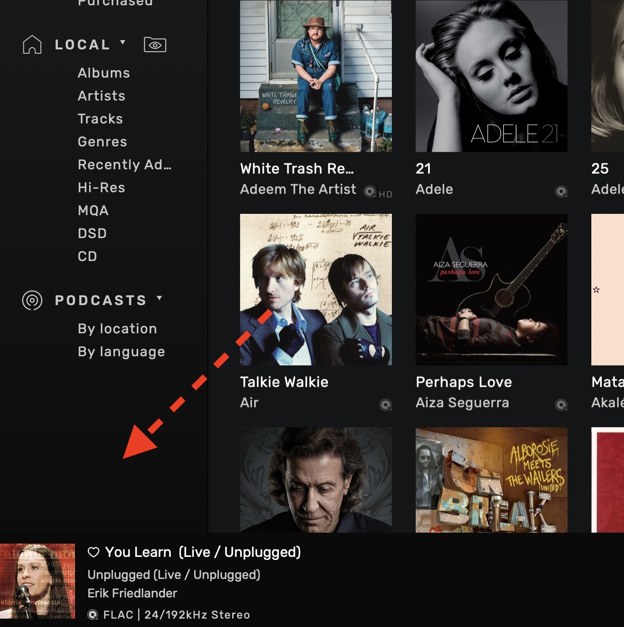Image resolution: width=624 pixels, height=627 pixels.
Task: Click the Qobuz icon on White Trash Revelry
Action: tap(370, 192)
